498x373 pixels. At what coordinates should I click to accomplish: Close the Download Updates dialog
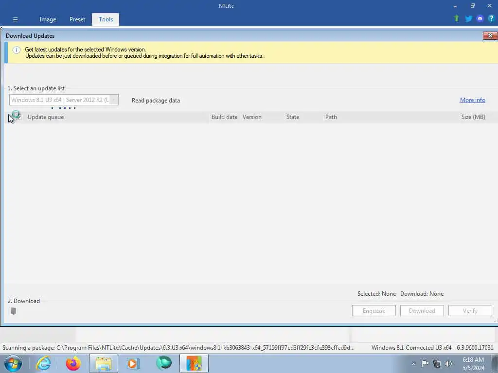coord(490,35)
